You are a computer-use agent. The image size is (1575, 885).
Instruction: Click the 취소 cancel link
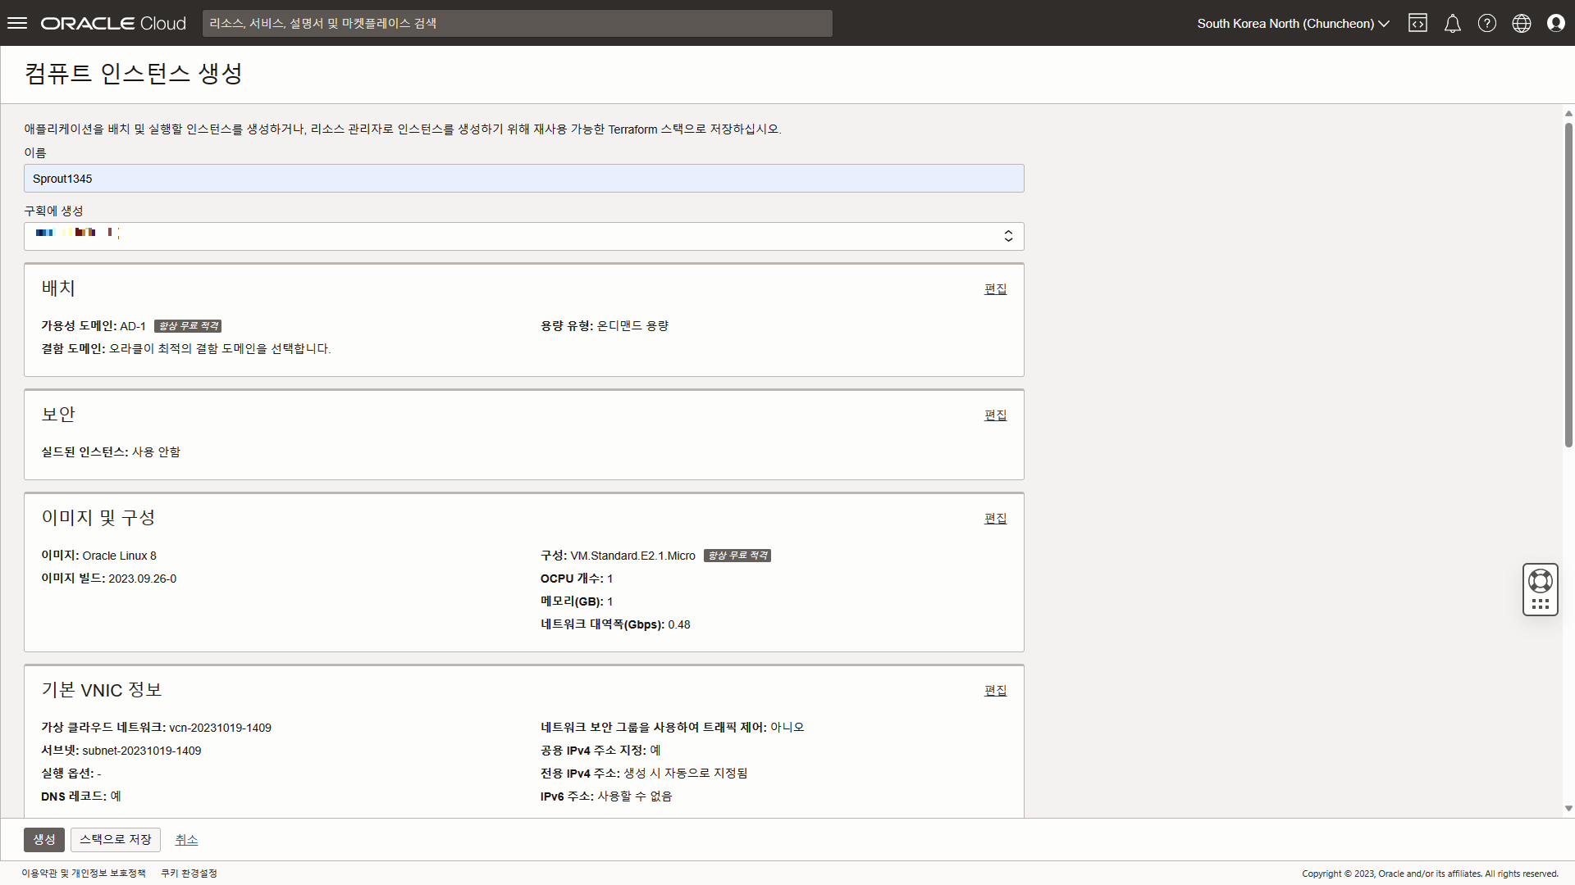[186, 839]
